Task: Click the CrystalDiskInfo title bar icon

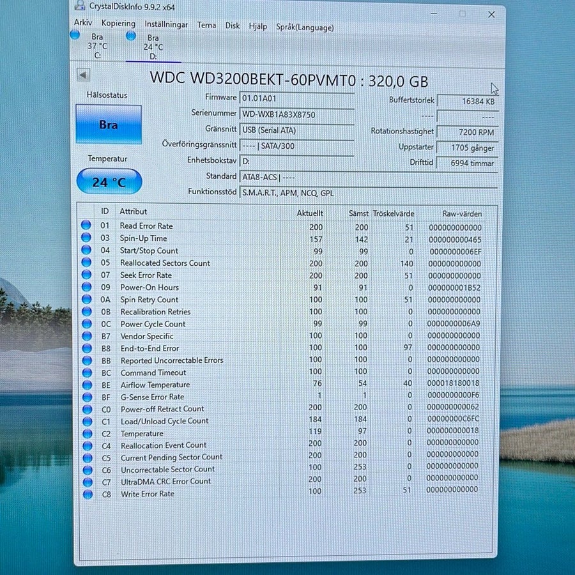Action: [x=80, y=5]
